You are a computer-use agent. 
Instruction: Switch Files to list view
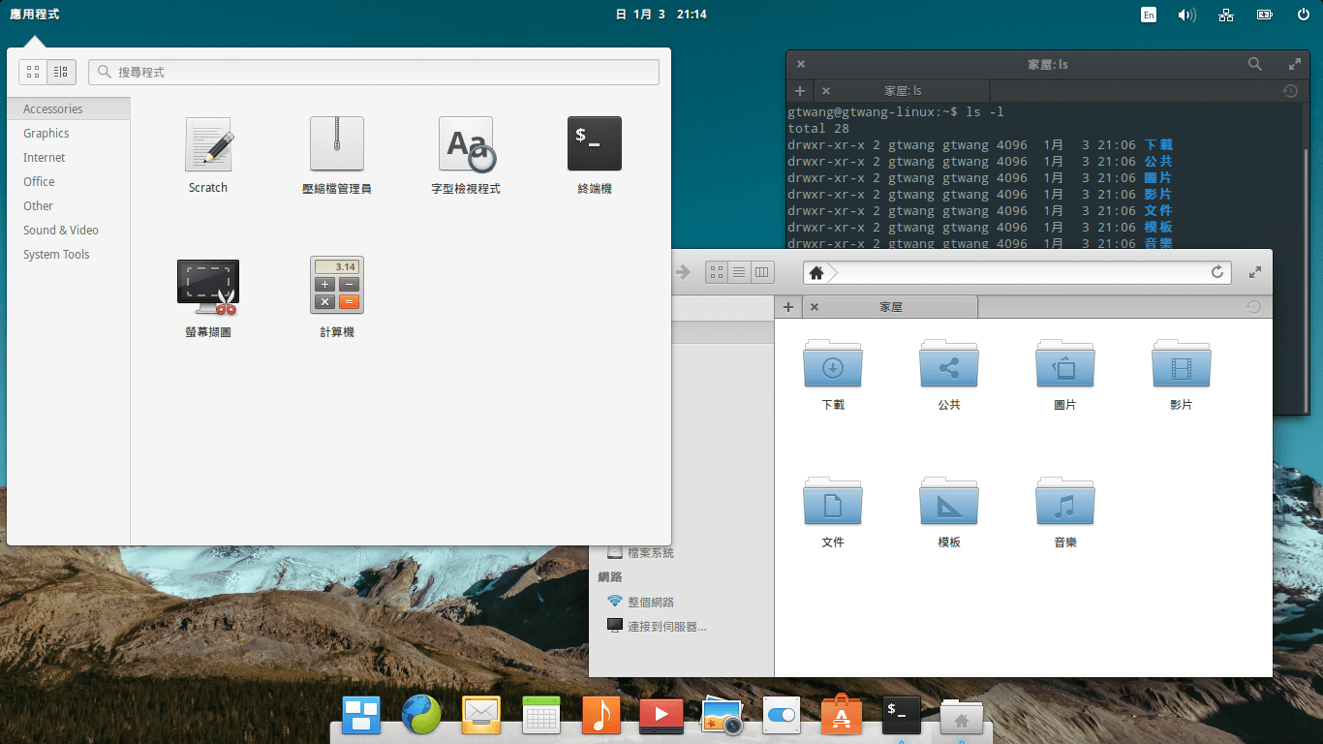tap(738, 272)
